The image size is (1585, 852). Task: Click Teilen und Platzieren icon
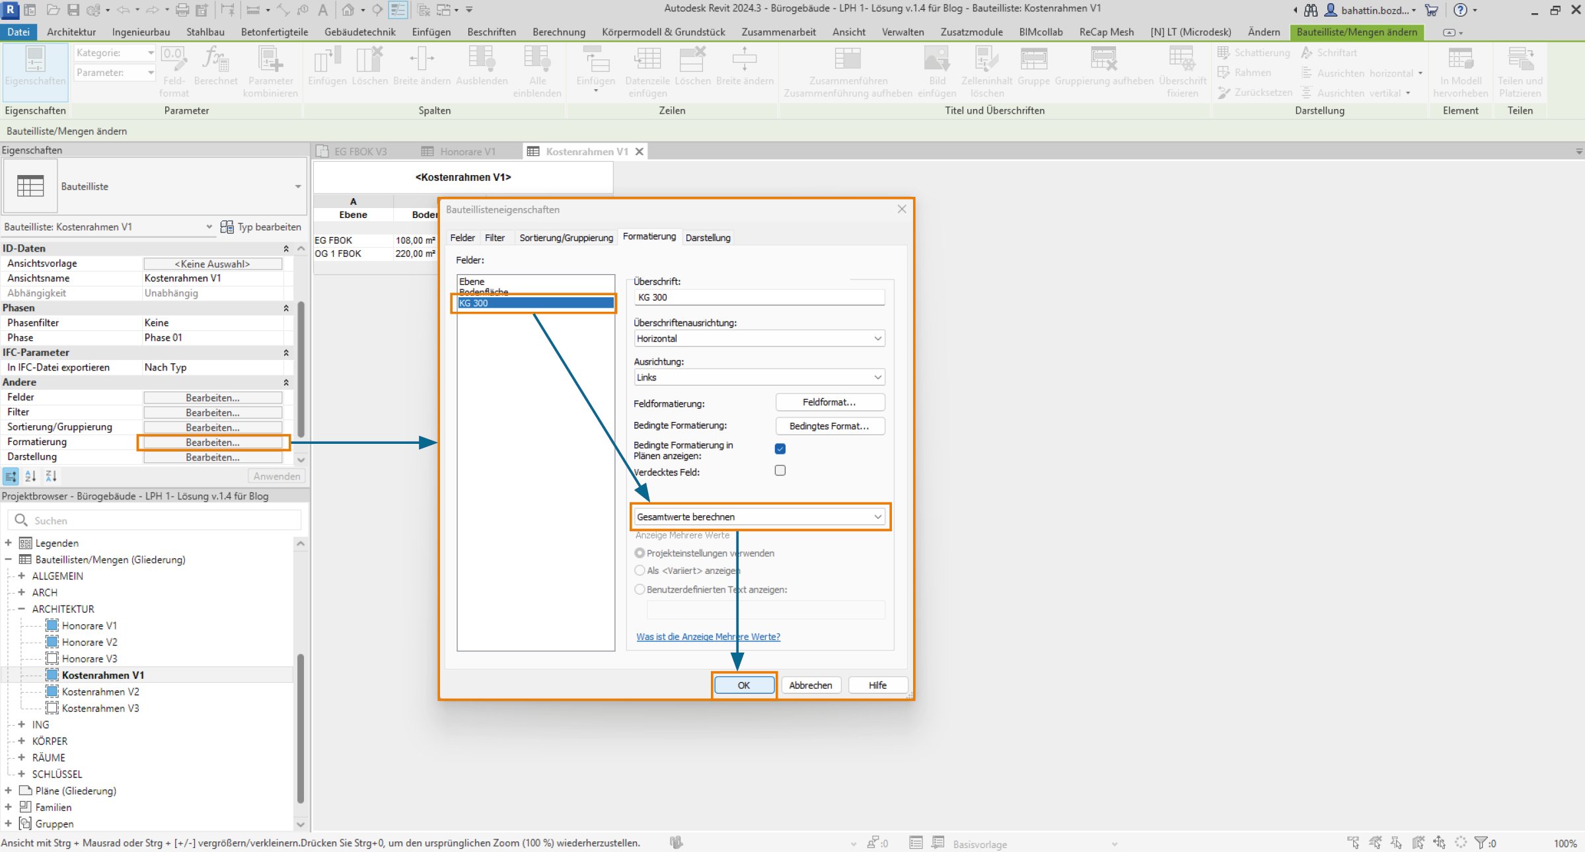(x=1520, y=71)
